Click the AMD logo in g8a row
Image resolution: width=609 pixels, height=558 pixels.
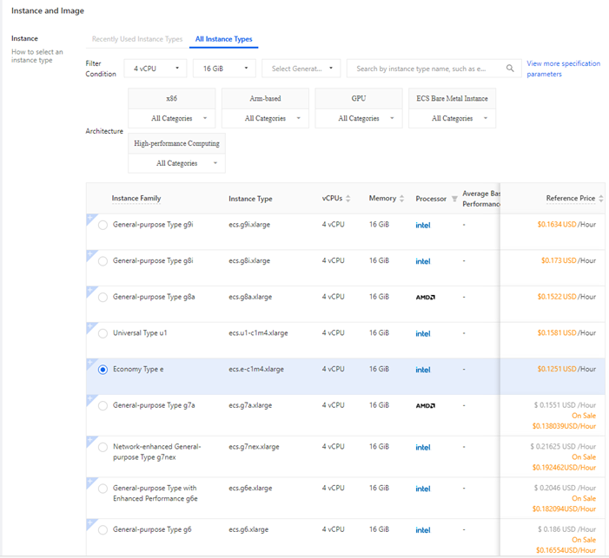(426, 298)
